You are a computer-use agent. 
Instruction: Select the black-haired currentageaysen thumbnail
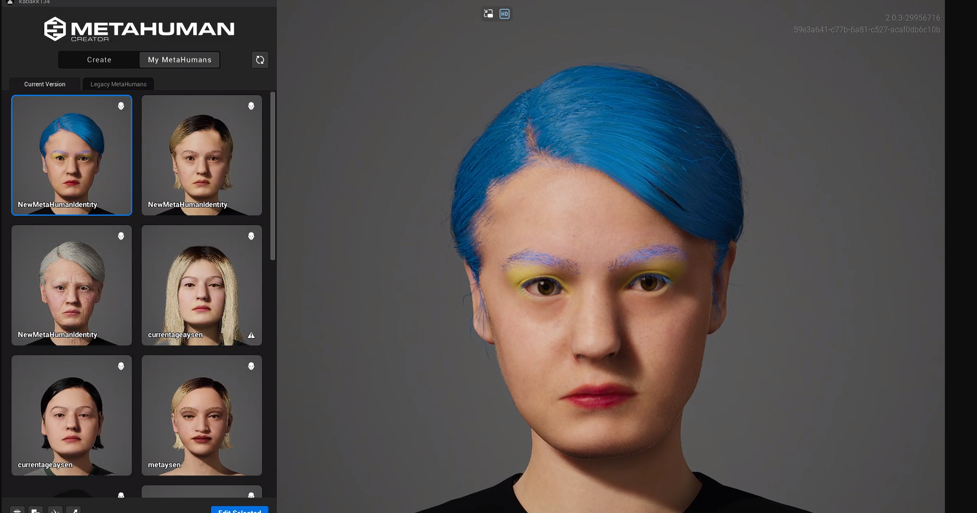click(71, 415)
